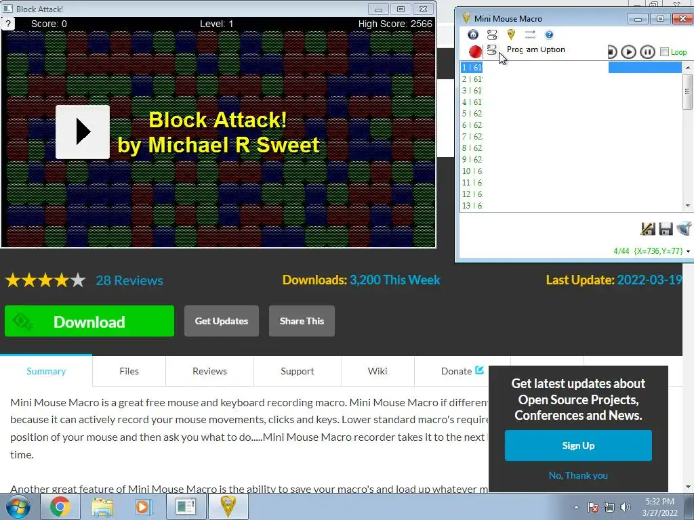
Task: Click the Share This button
Action: click(302, 321)
